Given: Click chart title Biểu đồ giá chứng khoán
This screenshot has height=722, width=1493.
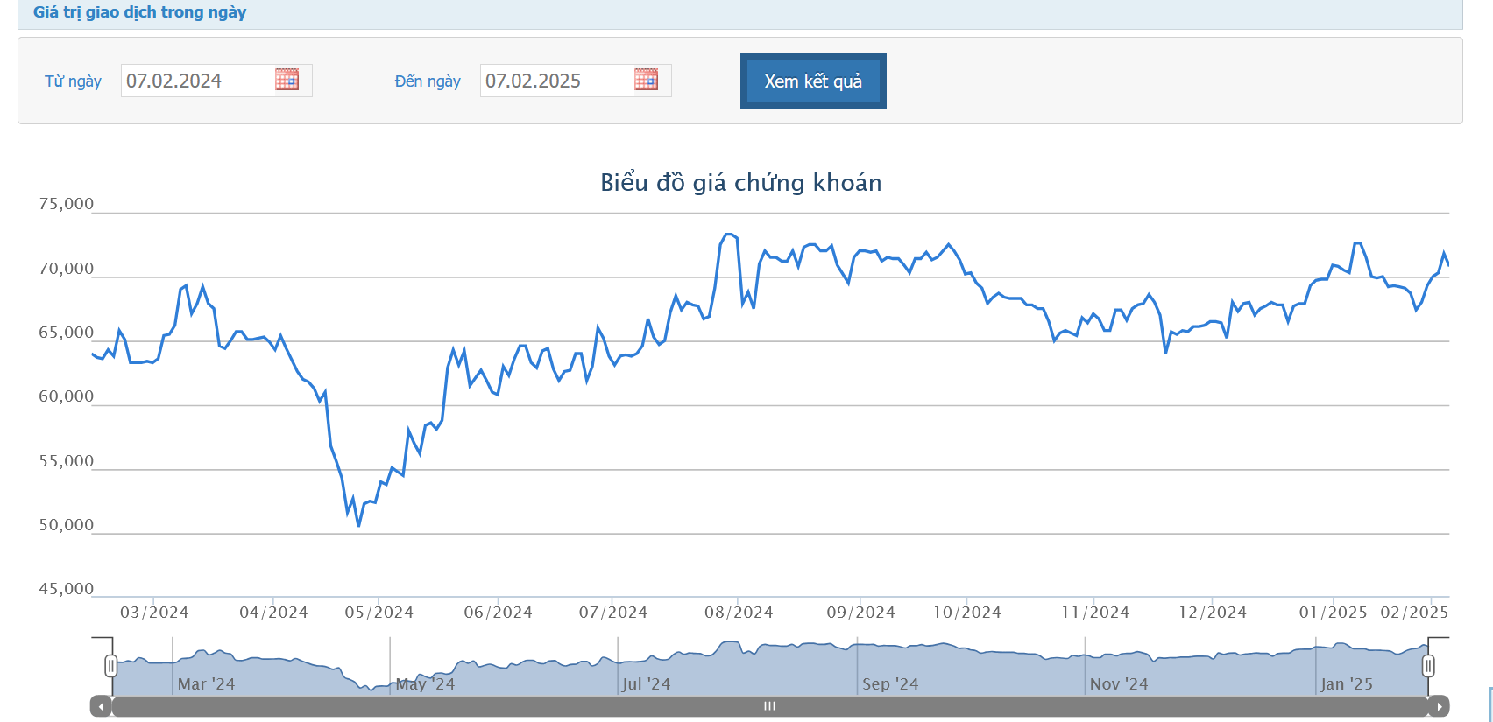Looking at the screenshot, I should [741, 182].
